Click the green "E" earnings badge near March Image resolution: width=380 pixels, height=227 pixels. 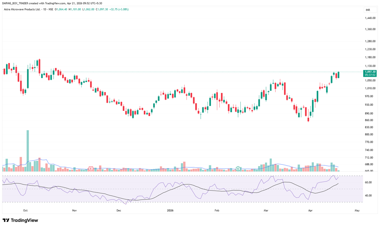(238, 169)
